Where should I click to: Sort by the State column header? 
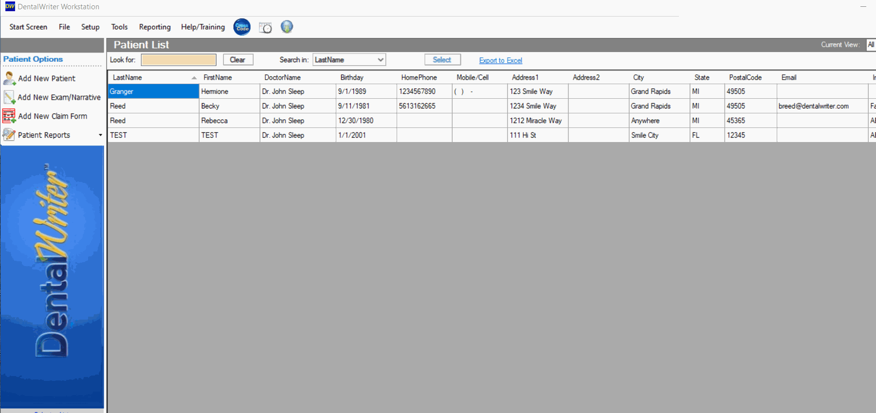pos(707,77)
